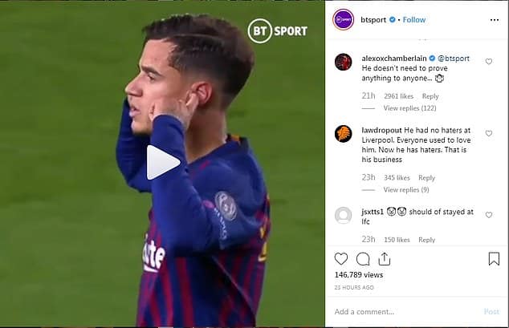Open btsport profile picture
The height and width of the screenshot is (328, 509).
click(343, 20)
